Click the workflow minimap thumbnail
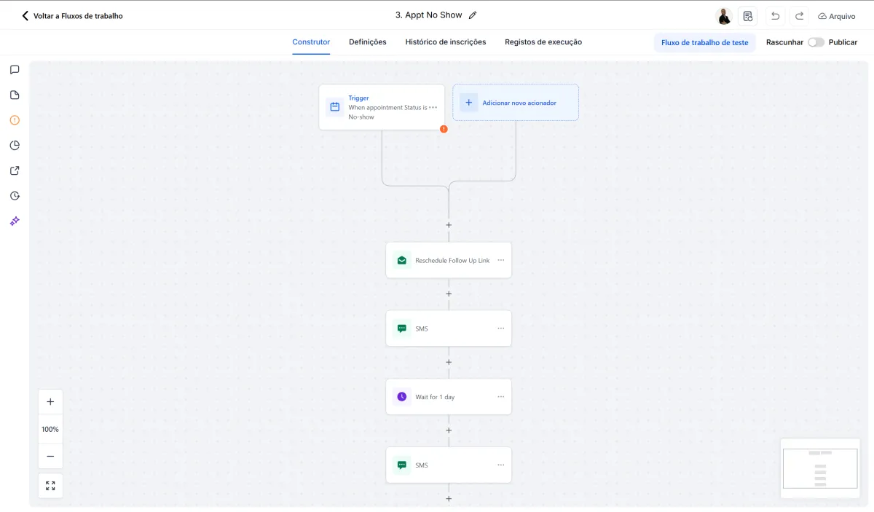The height and width of the screenshot is (512, 874). point(819,468)
